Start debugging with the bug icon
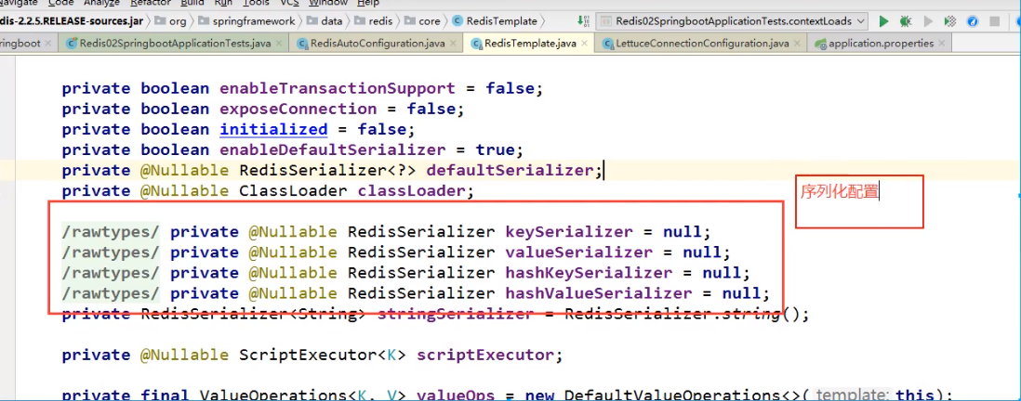1021x401 pixels. tap(906, 21)
